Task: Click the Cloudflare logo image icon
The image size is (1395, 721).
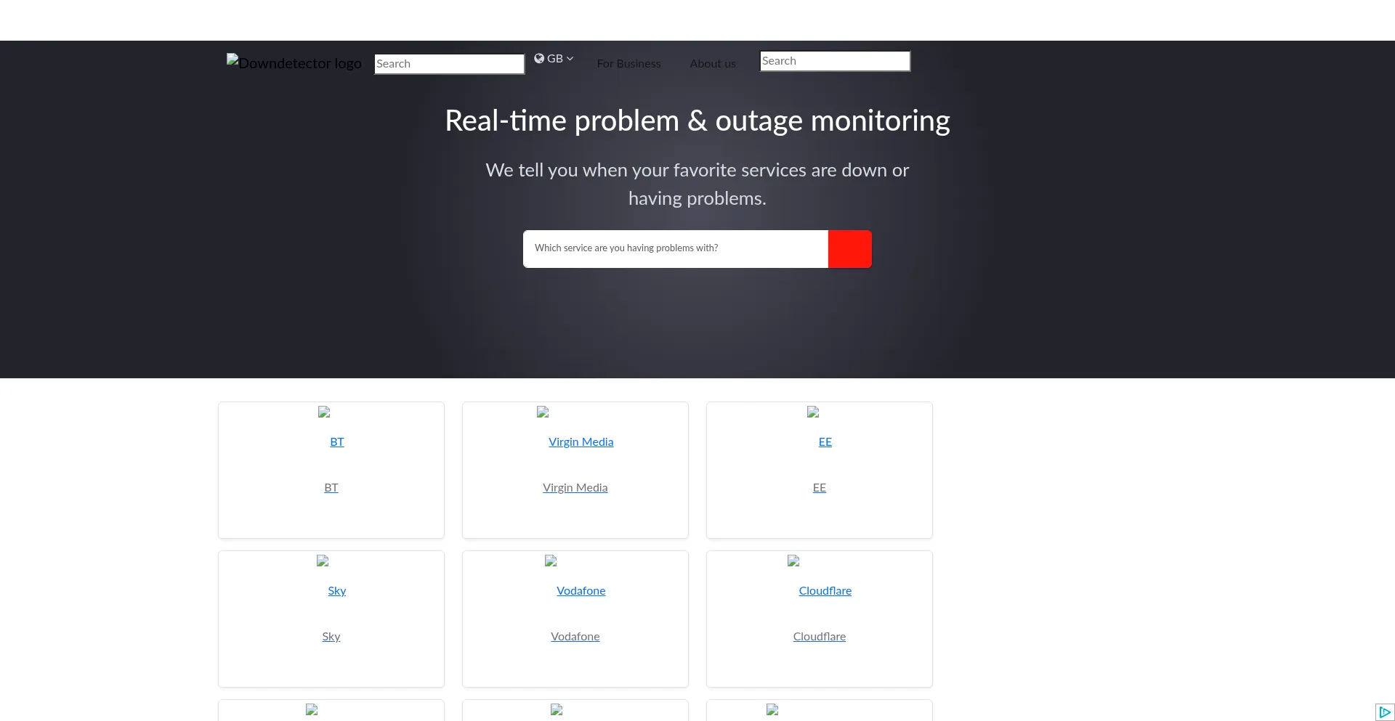Action: (x=793, y=561)
